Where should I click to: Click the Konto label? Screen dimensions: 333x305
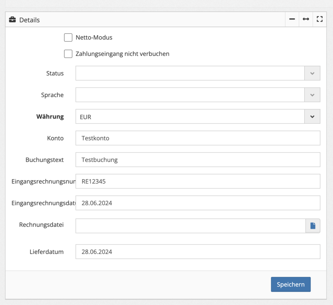point(55,138)
